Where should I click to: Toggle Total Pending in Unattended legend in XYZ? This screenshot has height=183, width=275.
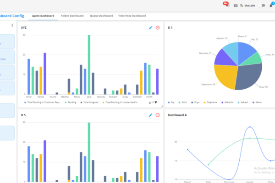point(120,102)
